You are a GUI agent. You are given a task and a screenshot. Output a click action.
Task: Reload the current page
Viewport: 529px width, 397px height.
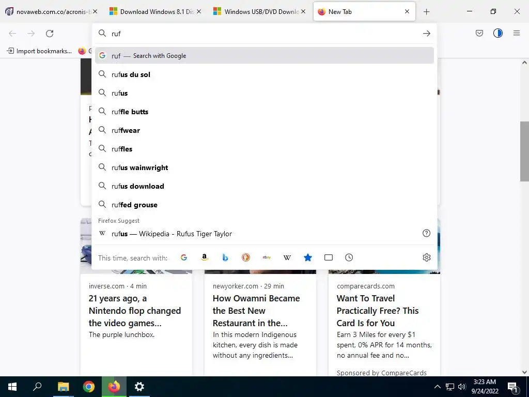pyautogui.click(x=50, y=34)
